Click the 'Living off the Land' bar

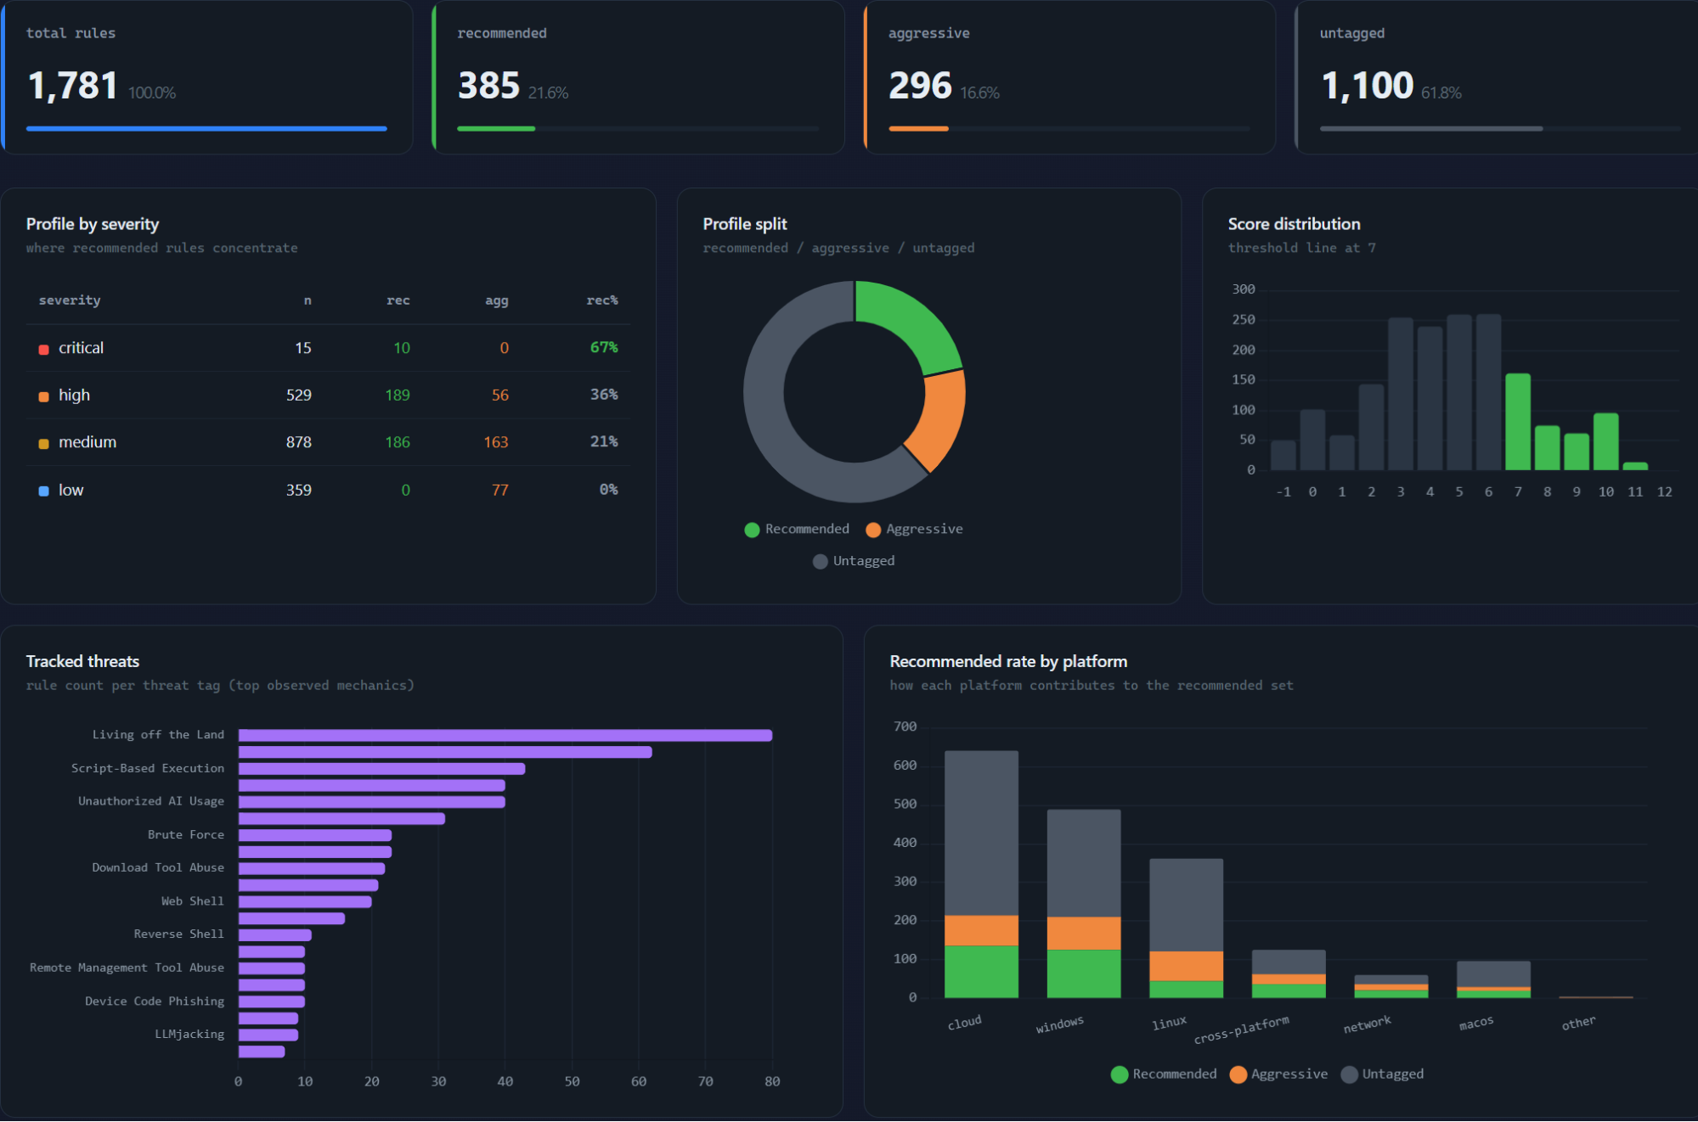[505, 735]
